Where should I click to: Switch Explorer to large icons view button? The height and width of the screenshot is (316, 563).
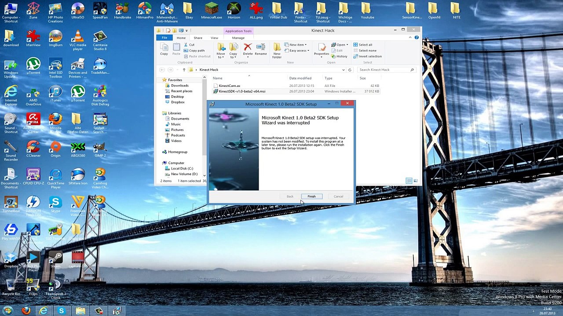pyautogui.click(x=415, y=181)
